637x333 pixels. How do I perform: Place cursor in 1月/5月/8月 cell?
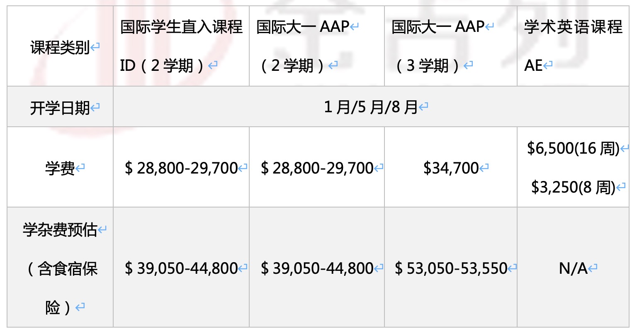(x=371, y=107)
